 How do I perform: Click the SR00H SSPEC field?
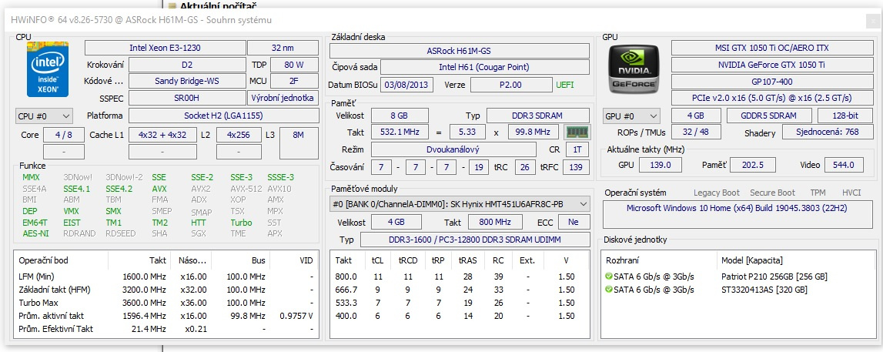188,97
